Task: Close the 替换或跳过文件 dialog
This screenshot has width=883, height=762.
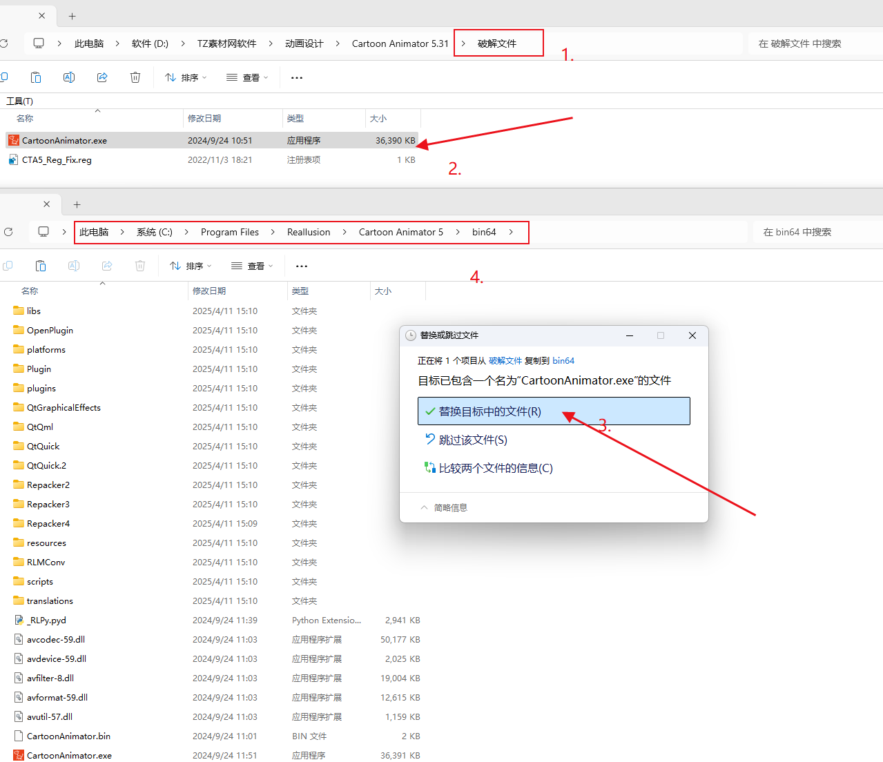Action: [x=692, y=335]
